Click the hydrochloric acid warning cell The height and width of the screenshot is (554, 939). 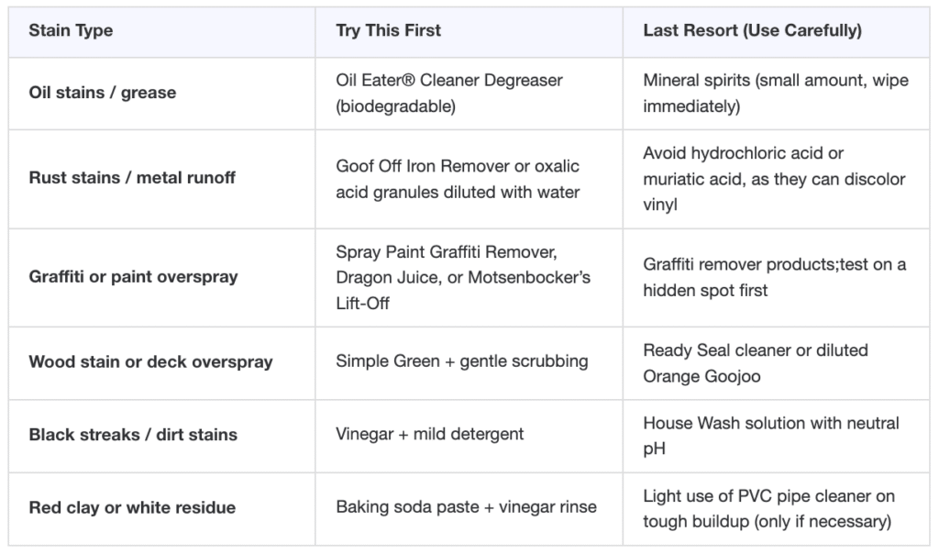coord(773,178)
